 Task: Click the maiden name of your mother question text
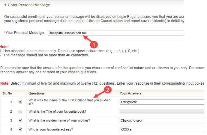pos(59,120)
